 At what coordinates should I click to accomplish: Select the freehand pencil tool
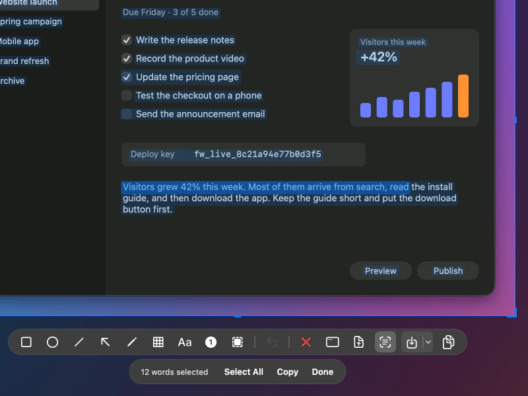point(131,342)
